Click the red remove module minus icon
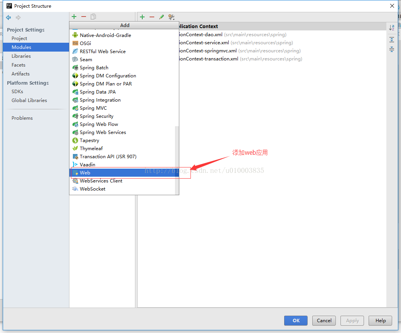Viewport: 401px width, 333px height. point(84,17)
